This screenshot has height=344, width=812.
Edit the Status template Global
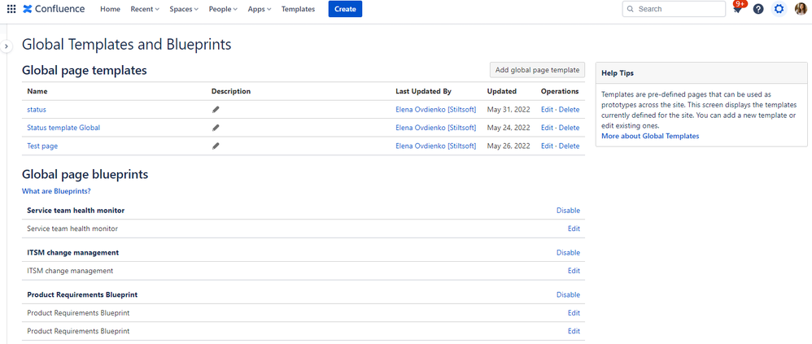click(547, 128)
